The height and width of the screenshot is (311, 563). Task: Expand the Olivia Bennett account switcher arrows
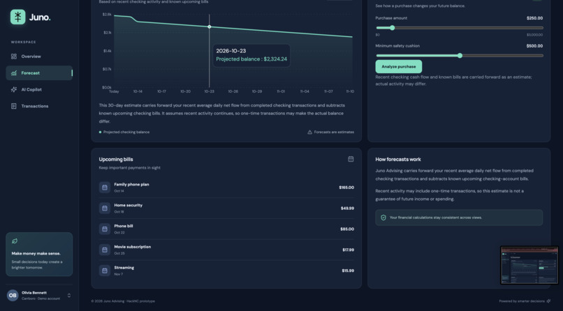[69, 296]
